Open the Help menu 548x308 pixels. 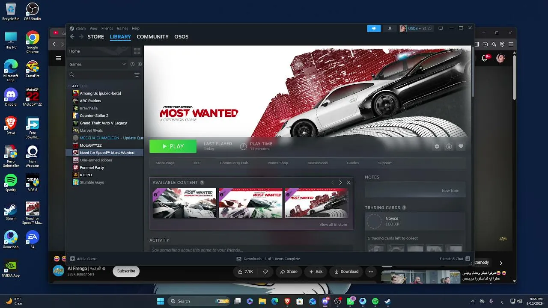136,29
